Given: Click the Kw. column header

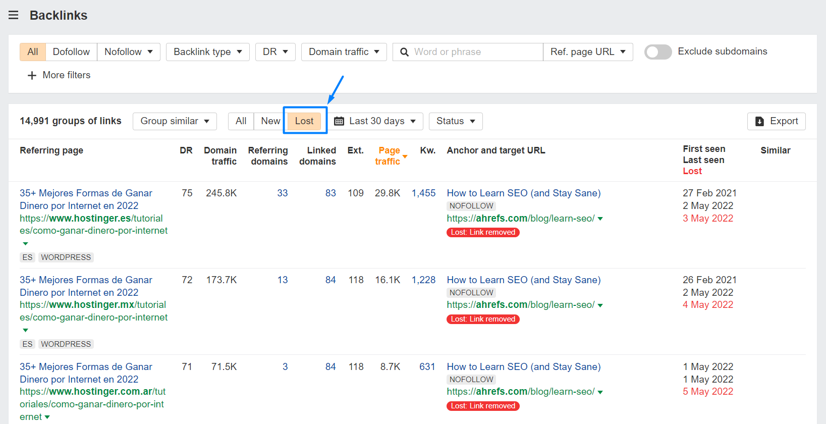Looking at the screenshot, I should tap(427, 150).
